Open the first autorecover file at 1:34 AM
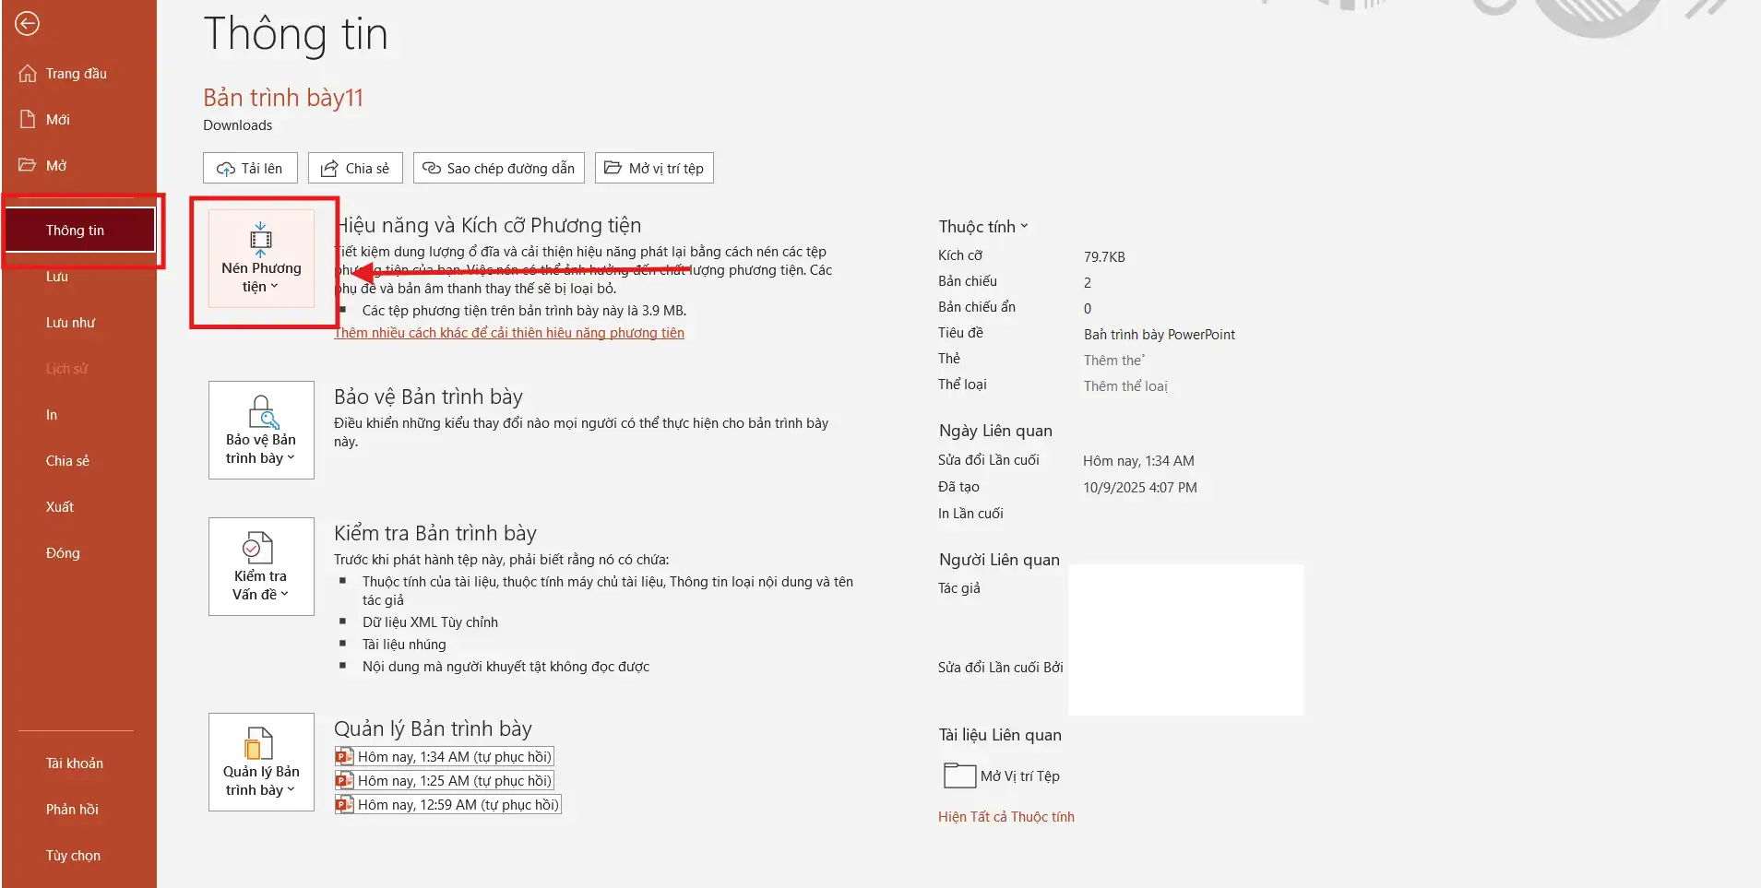This screenshot has height=888, width=1761. coord(445,757)
